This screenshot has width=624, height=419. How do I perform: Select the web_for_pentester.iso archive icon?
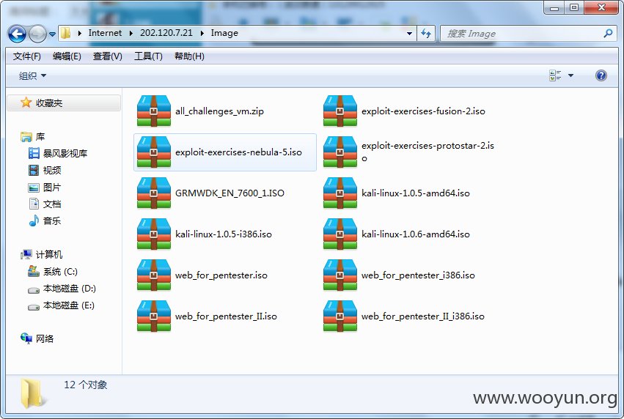coord(154,275)
